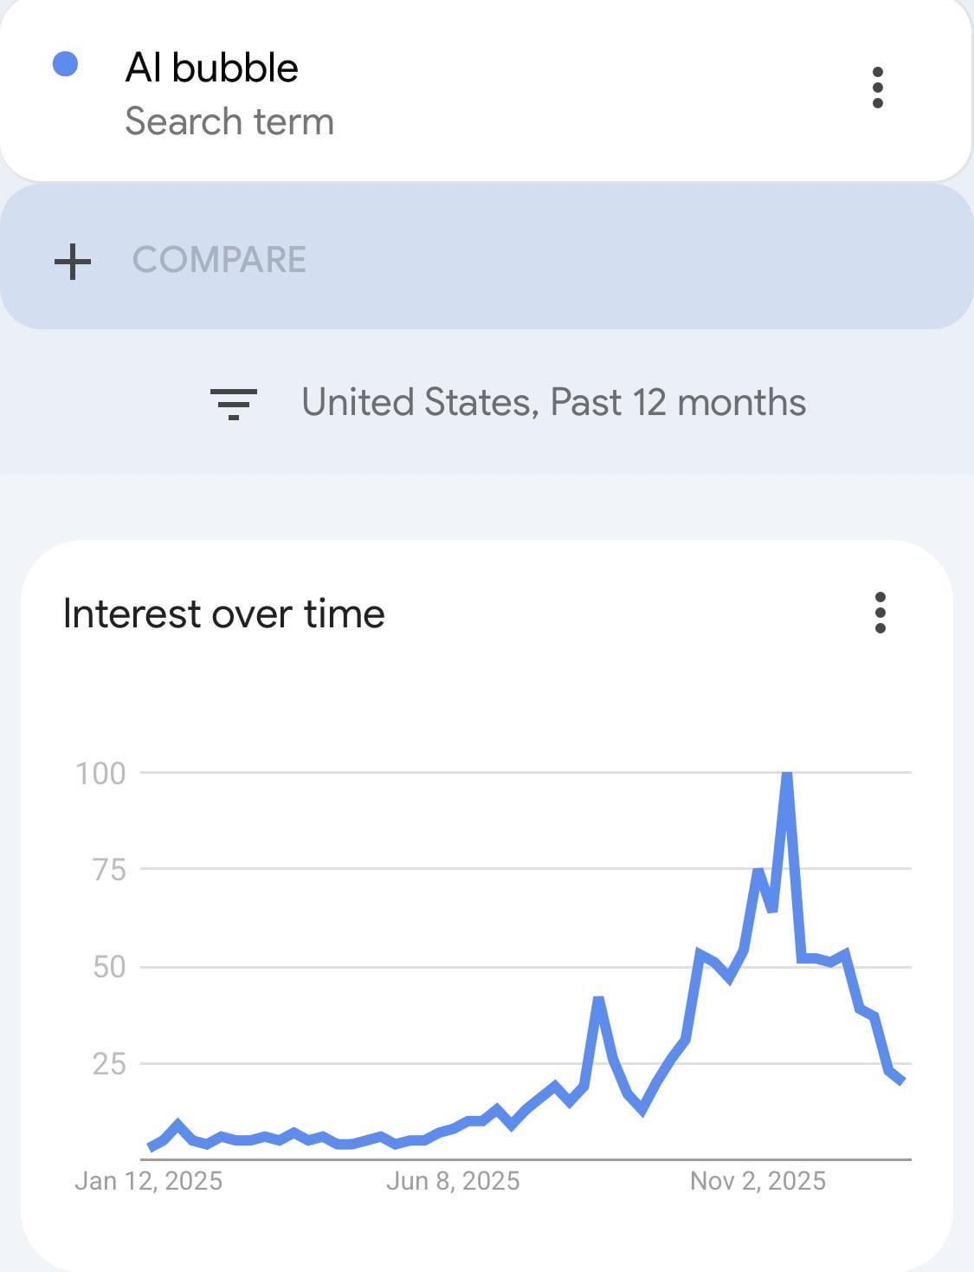Select the Jun 8, 2025 axis label

[453, 1181]
